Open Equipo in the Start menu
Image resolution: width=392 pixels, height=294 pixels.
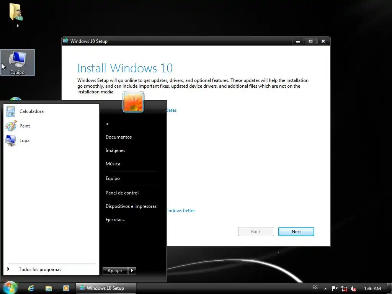[113, 178]
